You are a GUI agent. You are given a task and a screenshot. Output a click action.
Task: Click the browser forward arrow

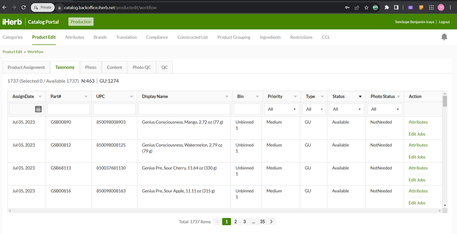click(x=14, y=7)
